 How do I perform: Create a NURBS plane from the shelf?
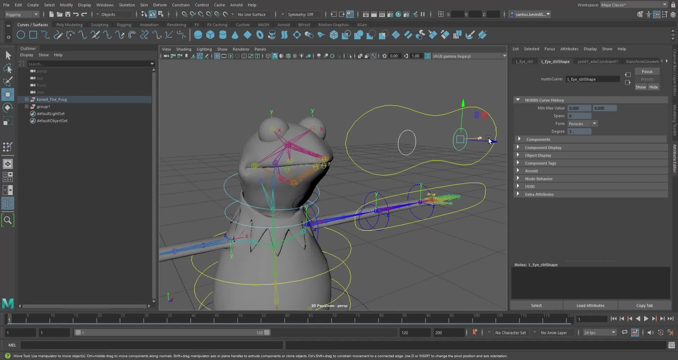click(x=248, y=35)
